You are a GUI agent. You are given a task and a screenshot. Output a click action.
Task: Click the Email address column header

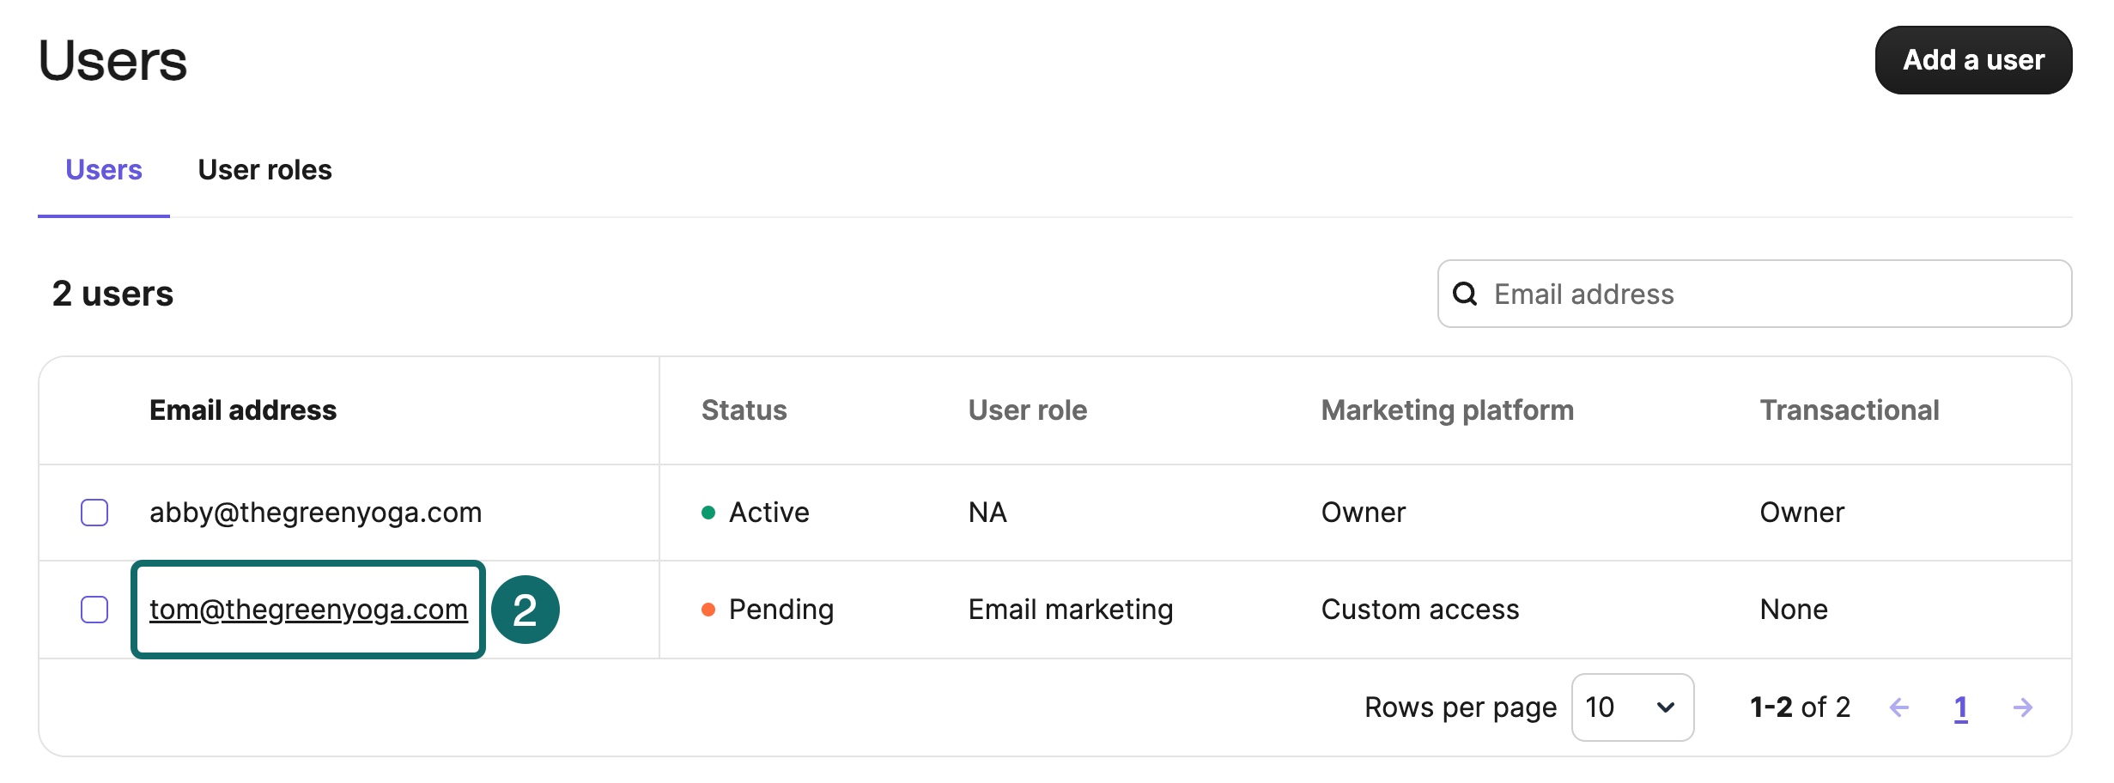coord(243,410)
